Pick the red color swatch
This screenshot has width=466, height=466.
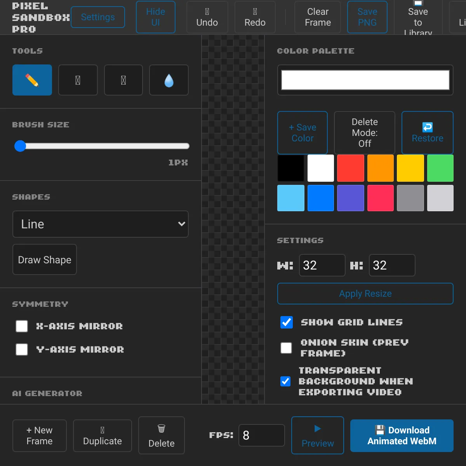coord(351,168)
